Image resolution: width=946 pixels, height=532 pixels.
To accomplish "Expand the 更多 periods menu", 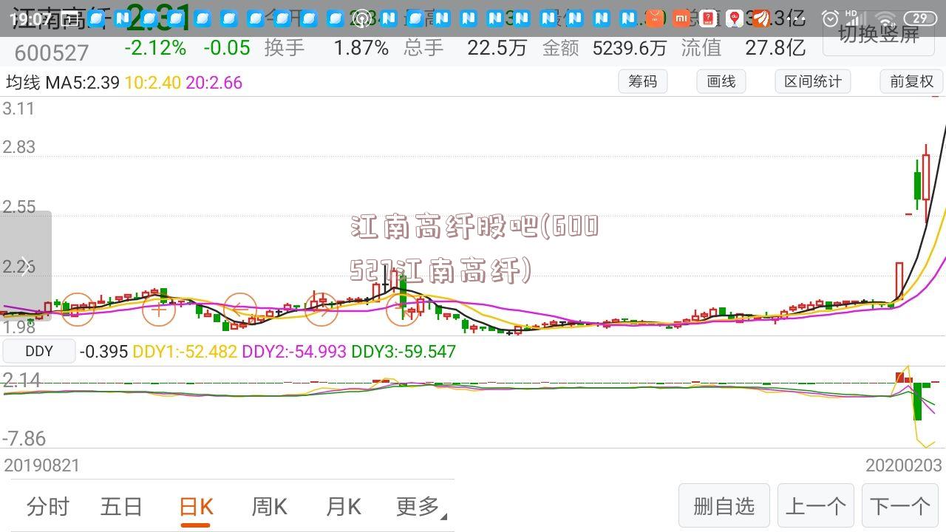I will 421,506.
